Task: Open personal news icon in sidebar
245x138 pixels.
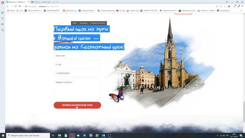Action: (3, 24)
